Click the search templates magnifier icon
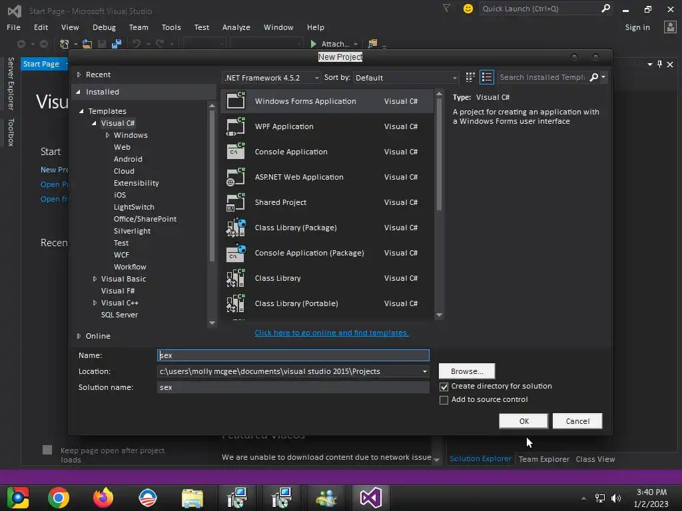682x511 pixels. (x=593, y=77)
